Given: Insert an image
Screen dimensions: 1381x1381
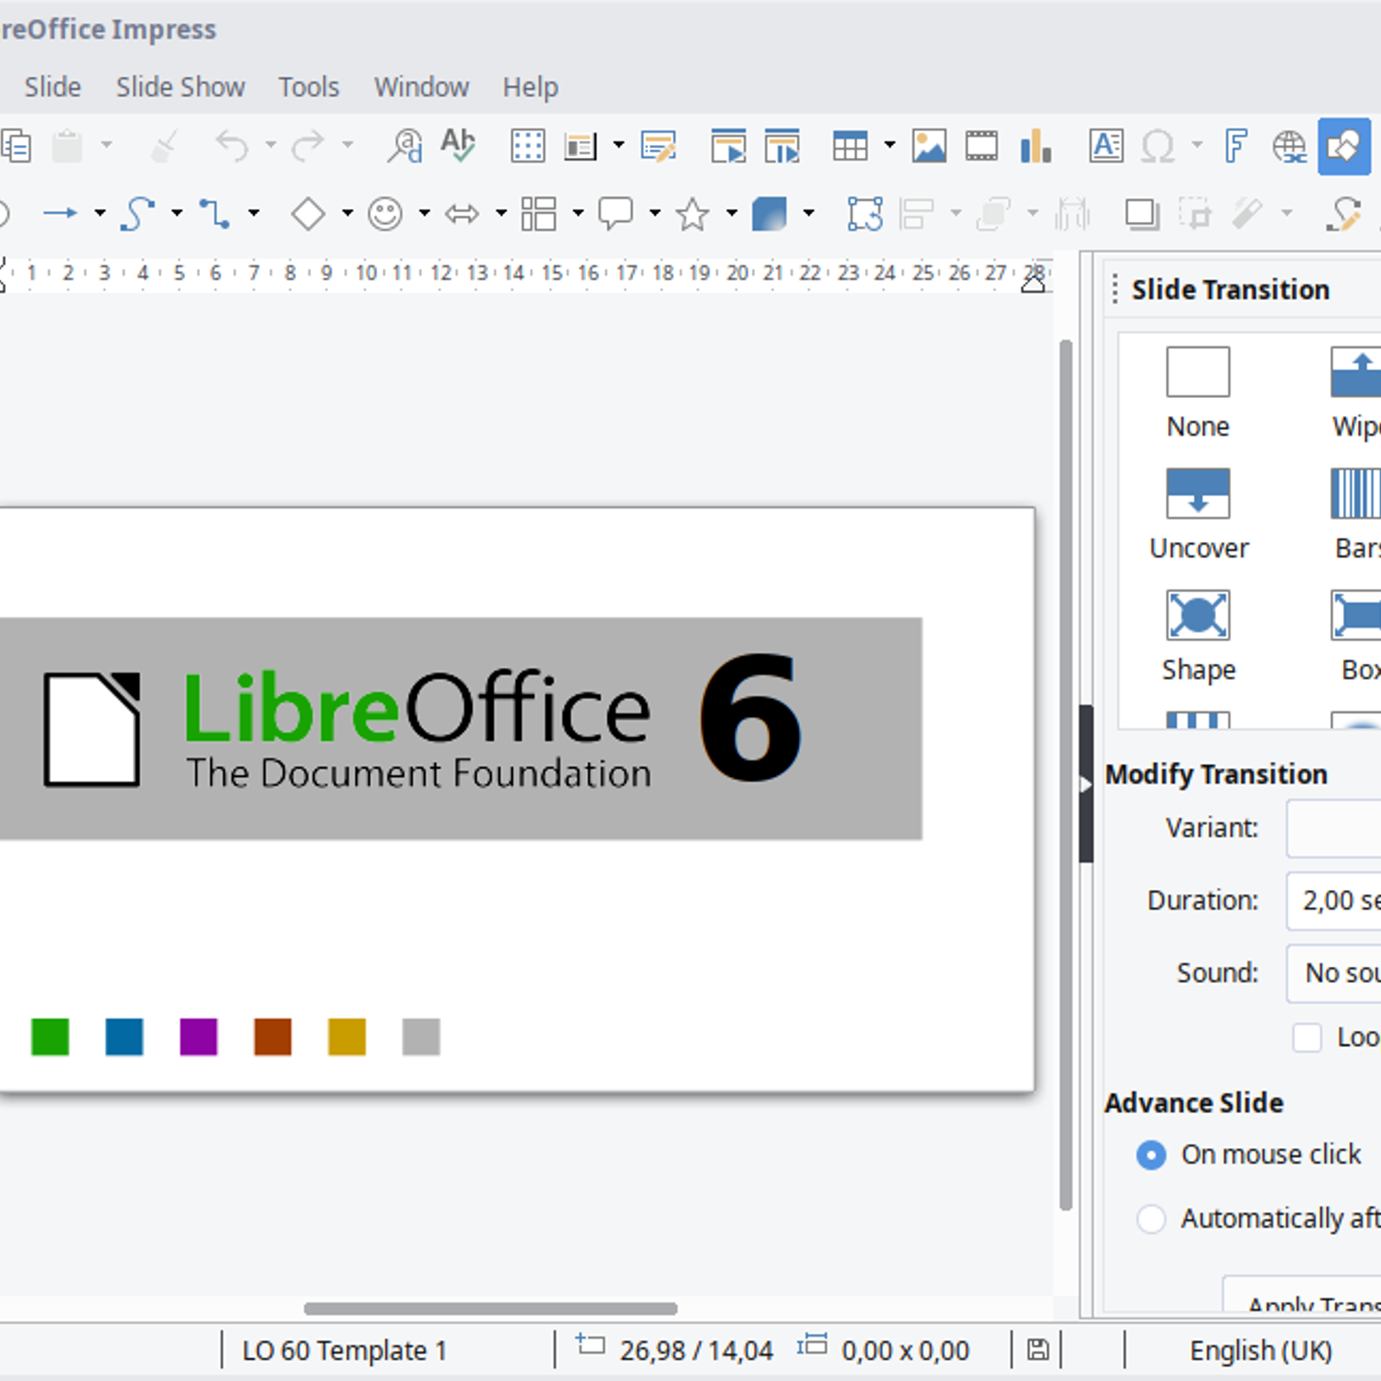Looking at the screenshot, I should coord(929,146).
